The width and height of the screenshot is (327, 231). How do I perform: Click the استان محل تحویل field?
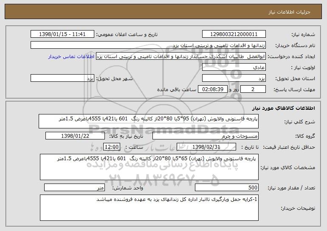click(234, 78)
